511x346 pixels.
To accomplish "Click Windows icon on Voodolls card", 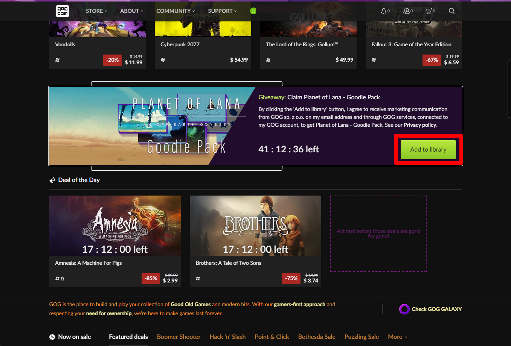I will click(x=57, y=60).
